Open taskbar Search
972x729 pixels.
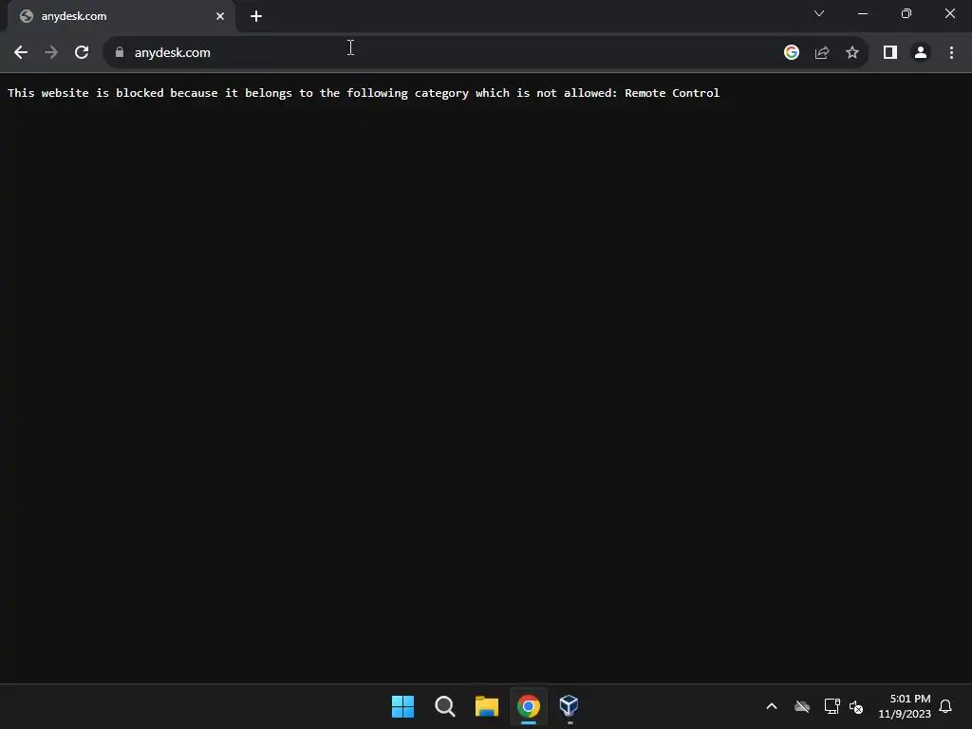(445, 706)
